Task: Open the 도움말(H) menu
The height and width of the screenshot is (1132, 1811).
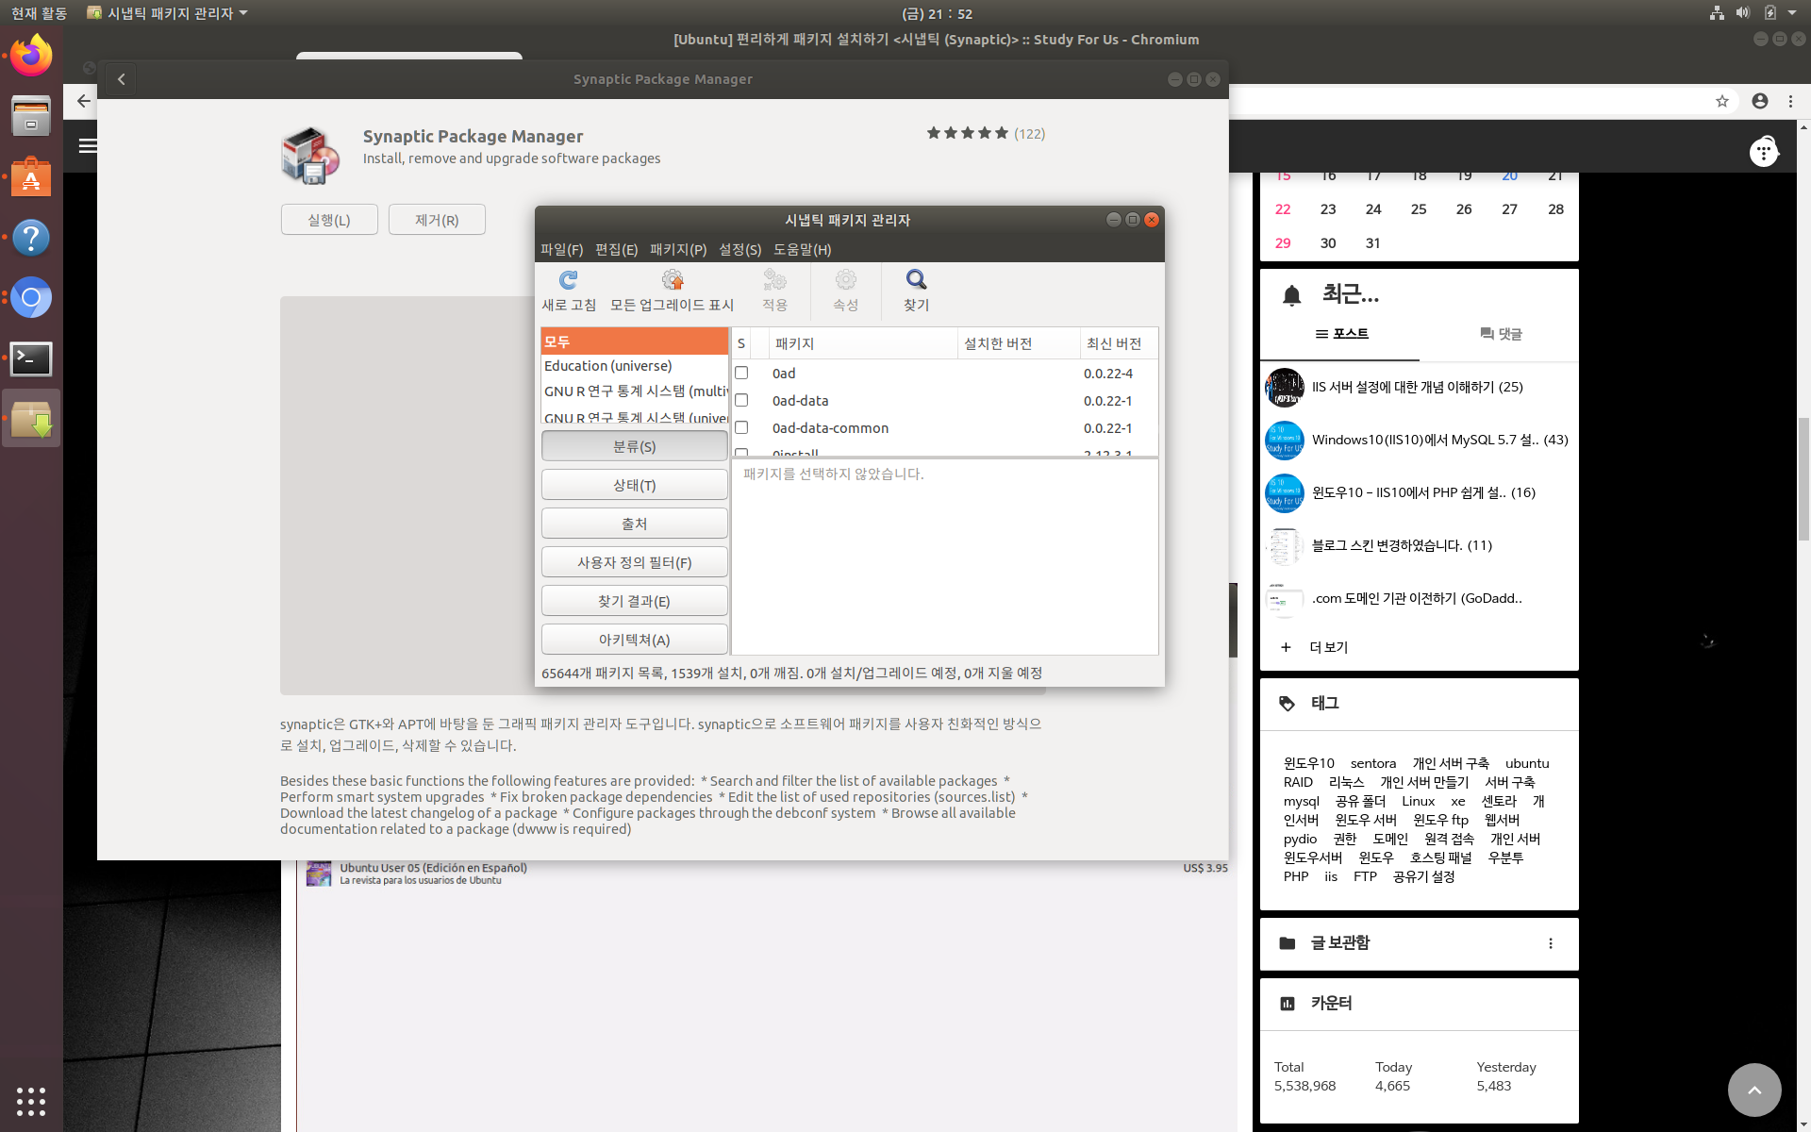Action: pyautogui.click(x=802, y=250)
